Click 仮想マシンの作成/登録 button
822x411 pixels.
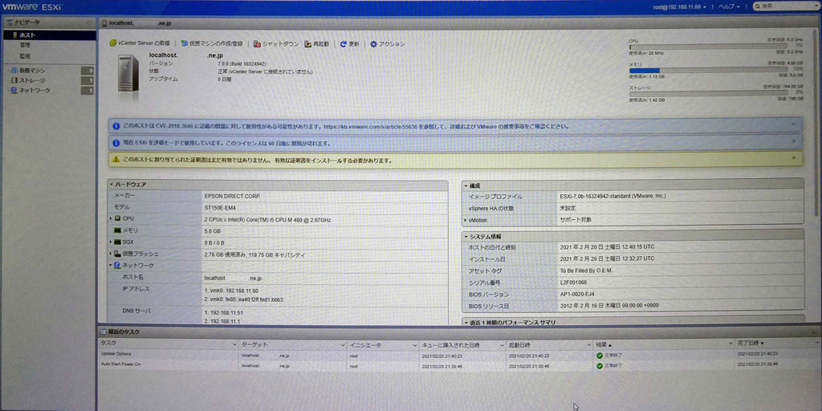click(x=212, y=44)
